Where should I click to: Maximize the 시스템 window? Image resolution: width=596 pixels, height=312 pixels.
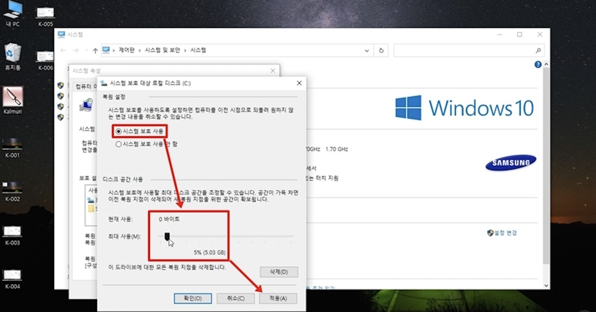coord(519,35)
